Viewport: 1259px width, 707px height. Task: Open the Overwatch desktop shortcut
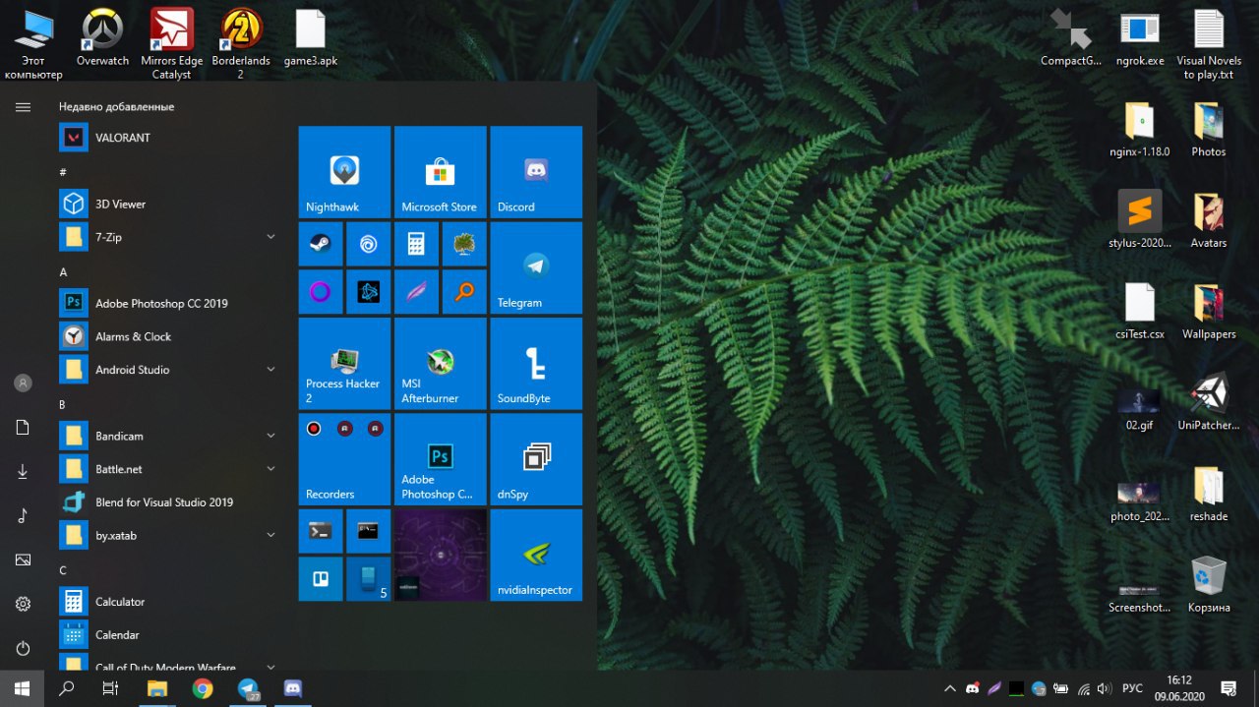click(x=103, y=38)
